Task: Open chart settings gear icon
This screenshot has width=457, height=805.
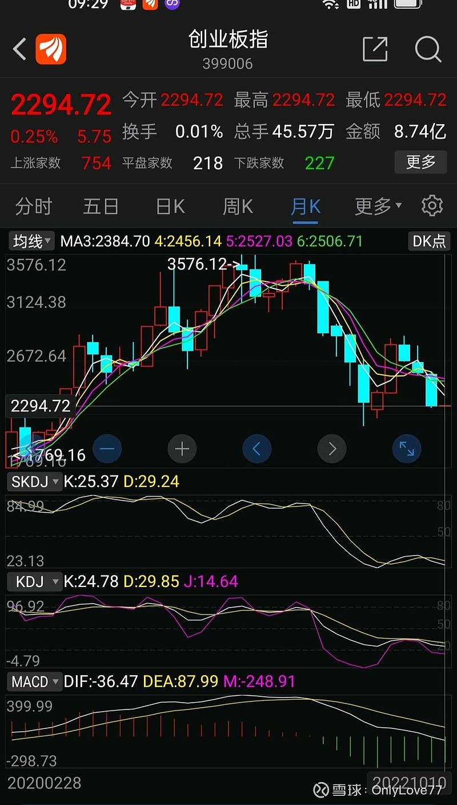Action: [432, 205]
